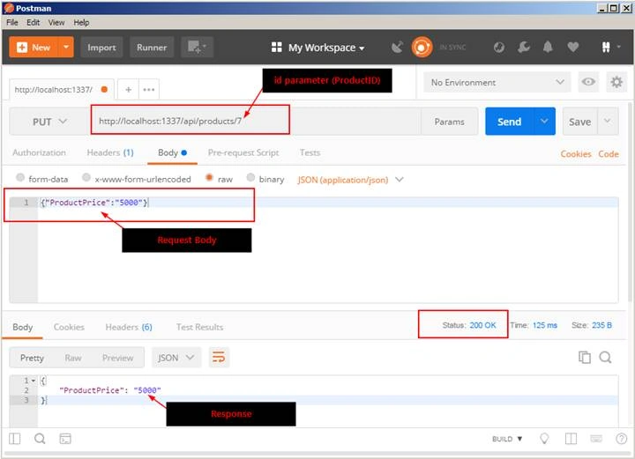Send the request

point(510,122)
